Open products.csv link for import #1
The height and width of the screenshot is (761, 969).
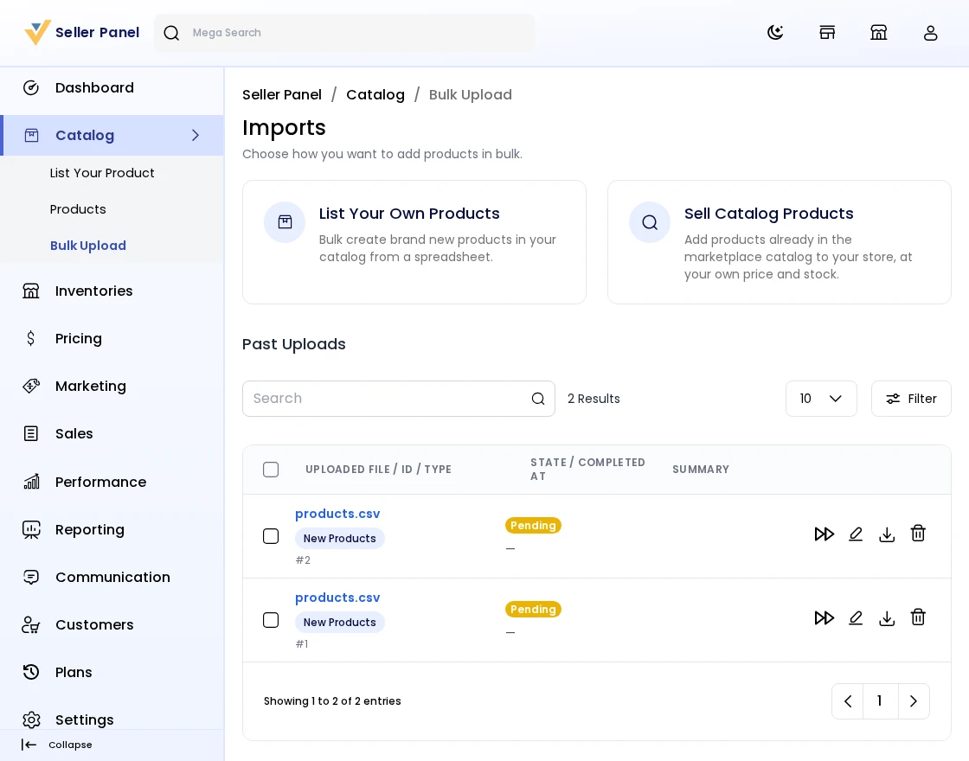tap(337, 598)
